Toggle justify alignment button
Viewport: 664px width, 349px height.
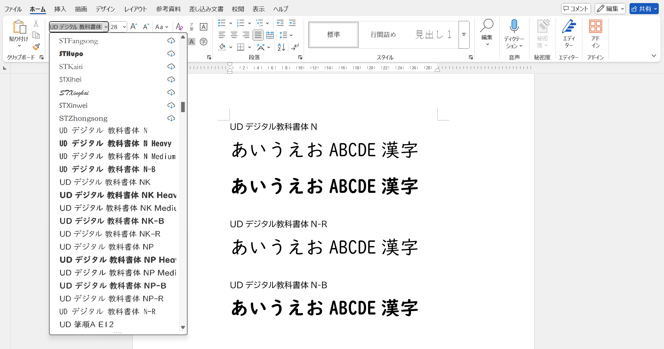(258, 35)
